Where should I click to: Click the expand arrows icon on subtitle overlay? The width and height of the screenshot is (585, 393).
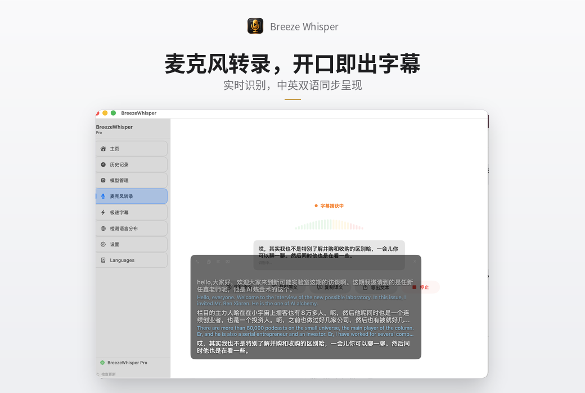click(x=198, y=262)
